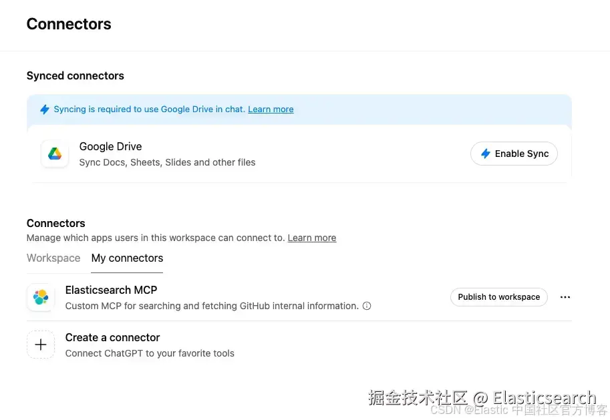Select the My connectors tab
Screen dimensions: 610x420
tap(127, 258)
